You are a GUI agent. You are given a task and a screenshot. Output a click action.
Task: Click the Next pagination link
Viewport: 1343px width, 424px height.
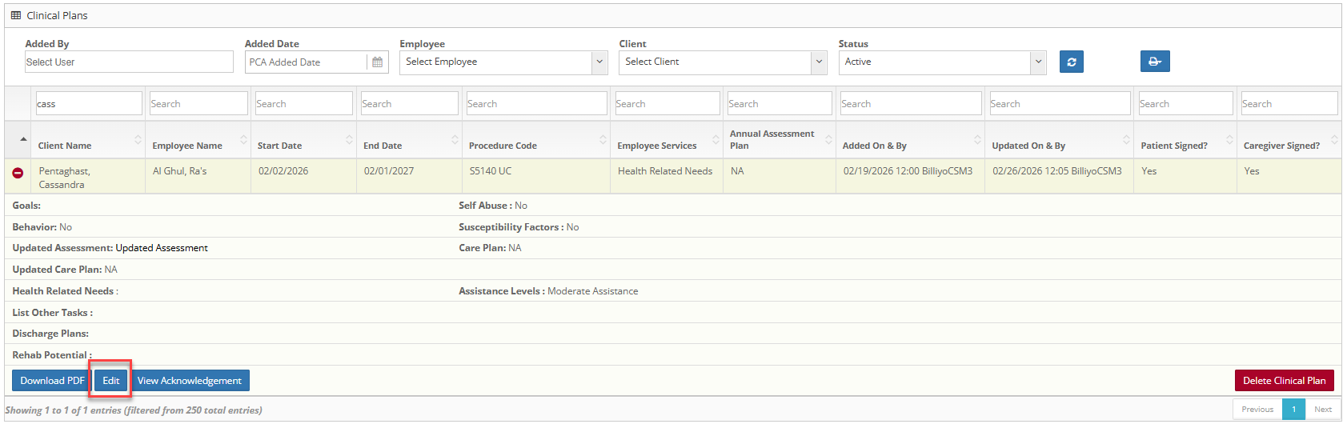[x=1322, y=410]
